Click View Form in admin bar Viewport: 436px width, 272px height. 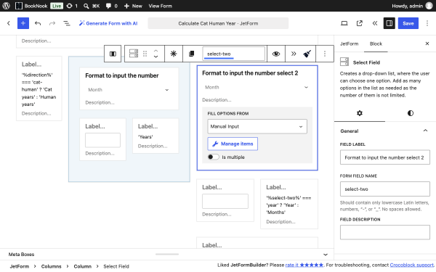click(160, 6)
